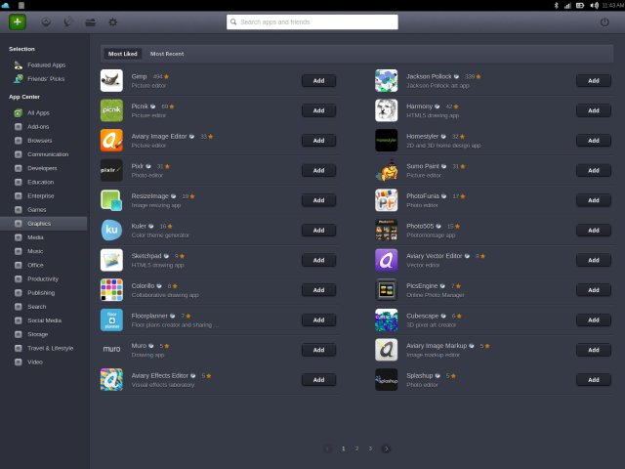
Task: Click the Sketchpad app icon
Action: 111,260
